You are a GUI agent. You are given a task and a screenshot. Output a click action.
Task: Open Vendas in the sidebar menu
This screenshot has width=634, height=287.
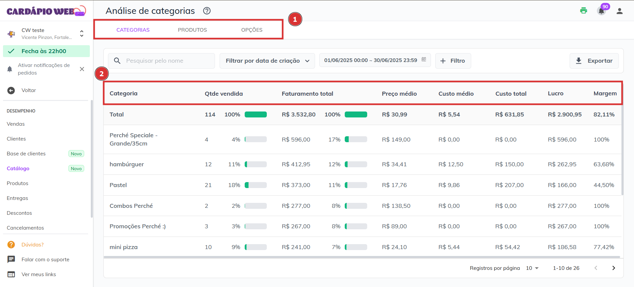coord(16,124)
